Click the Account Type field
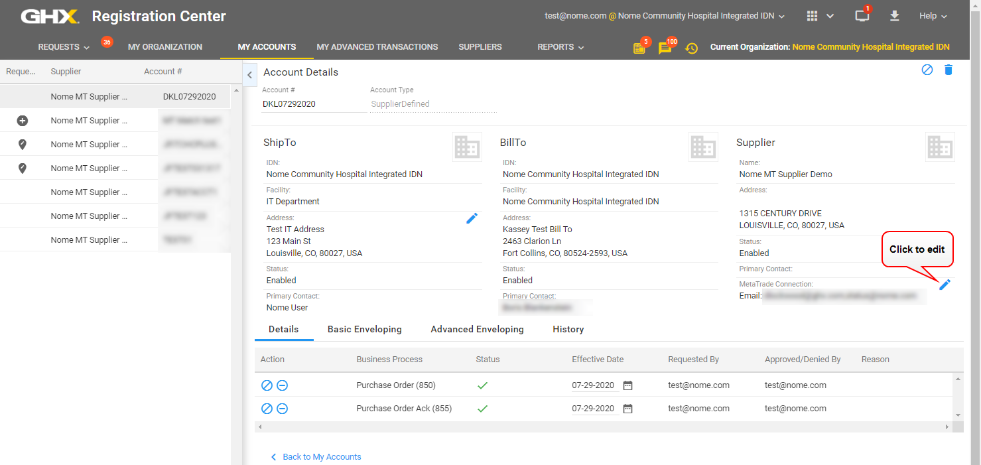This screenshot has height=465, width=981. coord(432,104)
